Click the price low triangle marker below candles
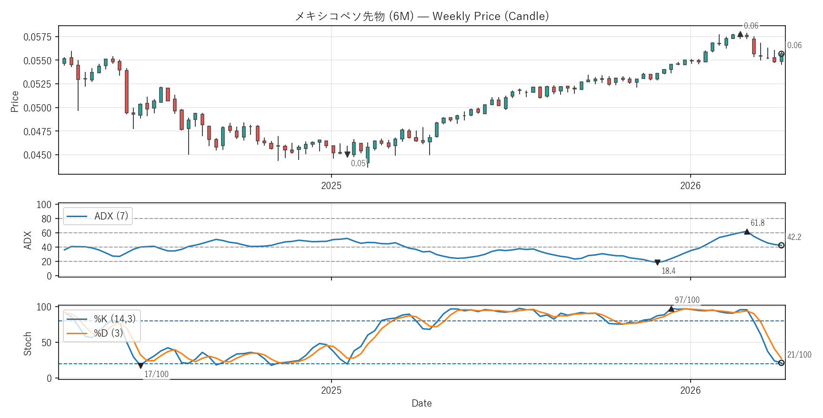This screenshot has height=418, width=823. click(x=347, y=154)
